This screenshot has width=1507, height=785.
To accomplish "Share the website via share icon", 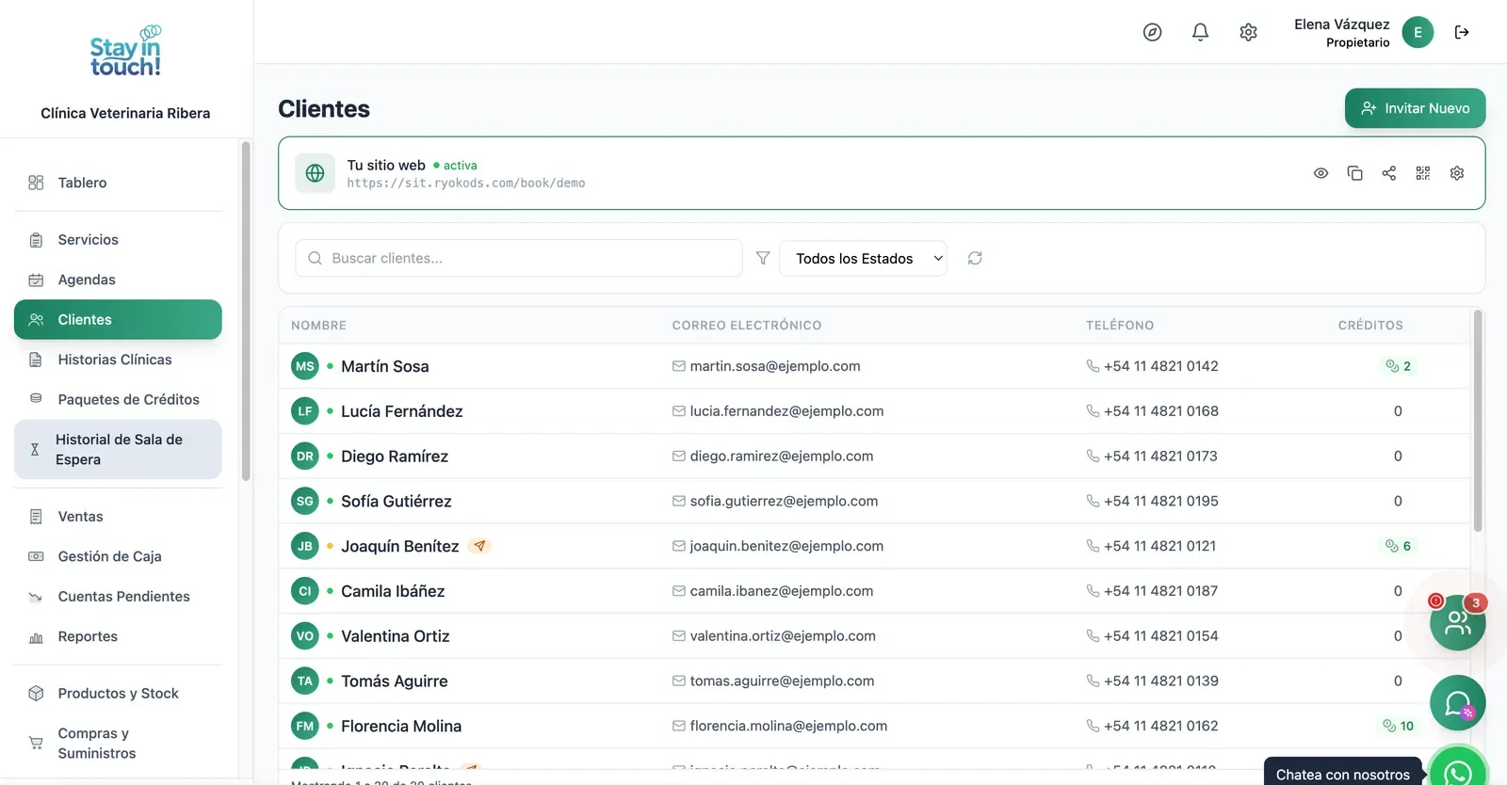I will pyautogui.click(x=1388, y=173).
